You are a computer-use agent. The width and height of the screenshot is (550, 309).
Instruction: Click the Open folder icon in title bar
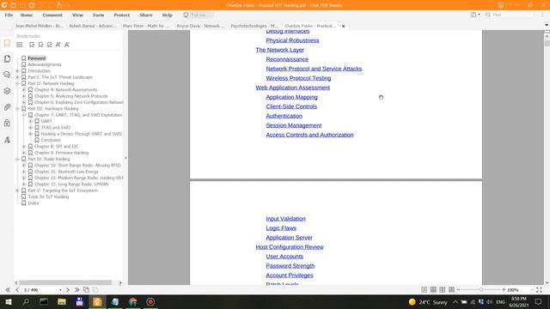(x=14, y=5)
